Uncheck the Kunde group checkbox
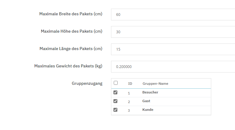Viewport: 235px width, 130px height. (x=115, y=110)
